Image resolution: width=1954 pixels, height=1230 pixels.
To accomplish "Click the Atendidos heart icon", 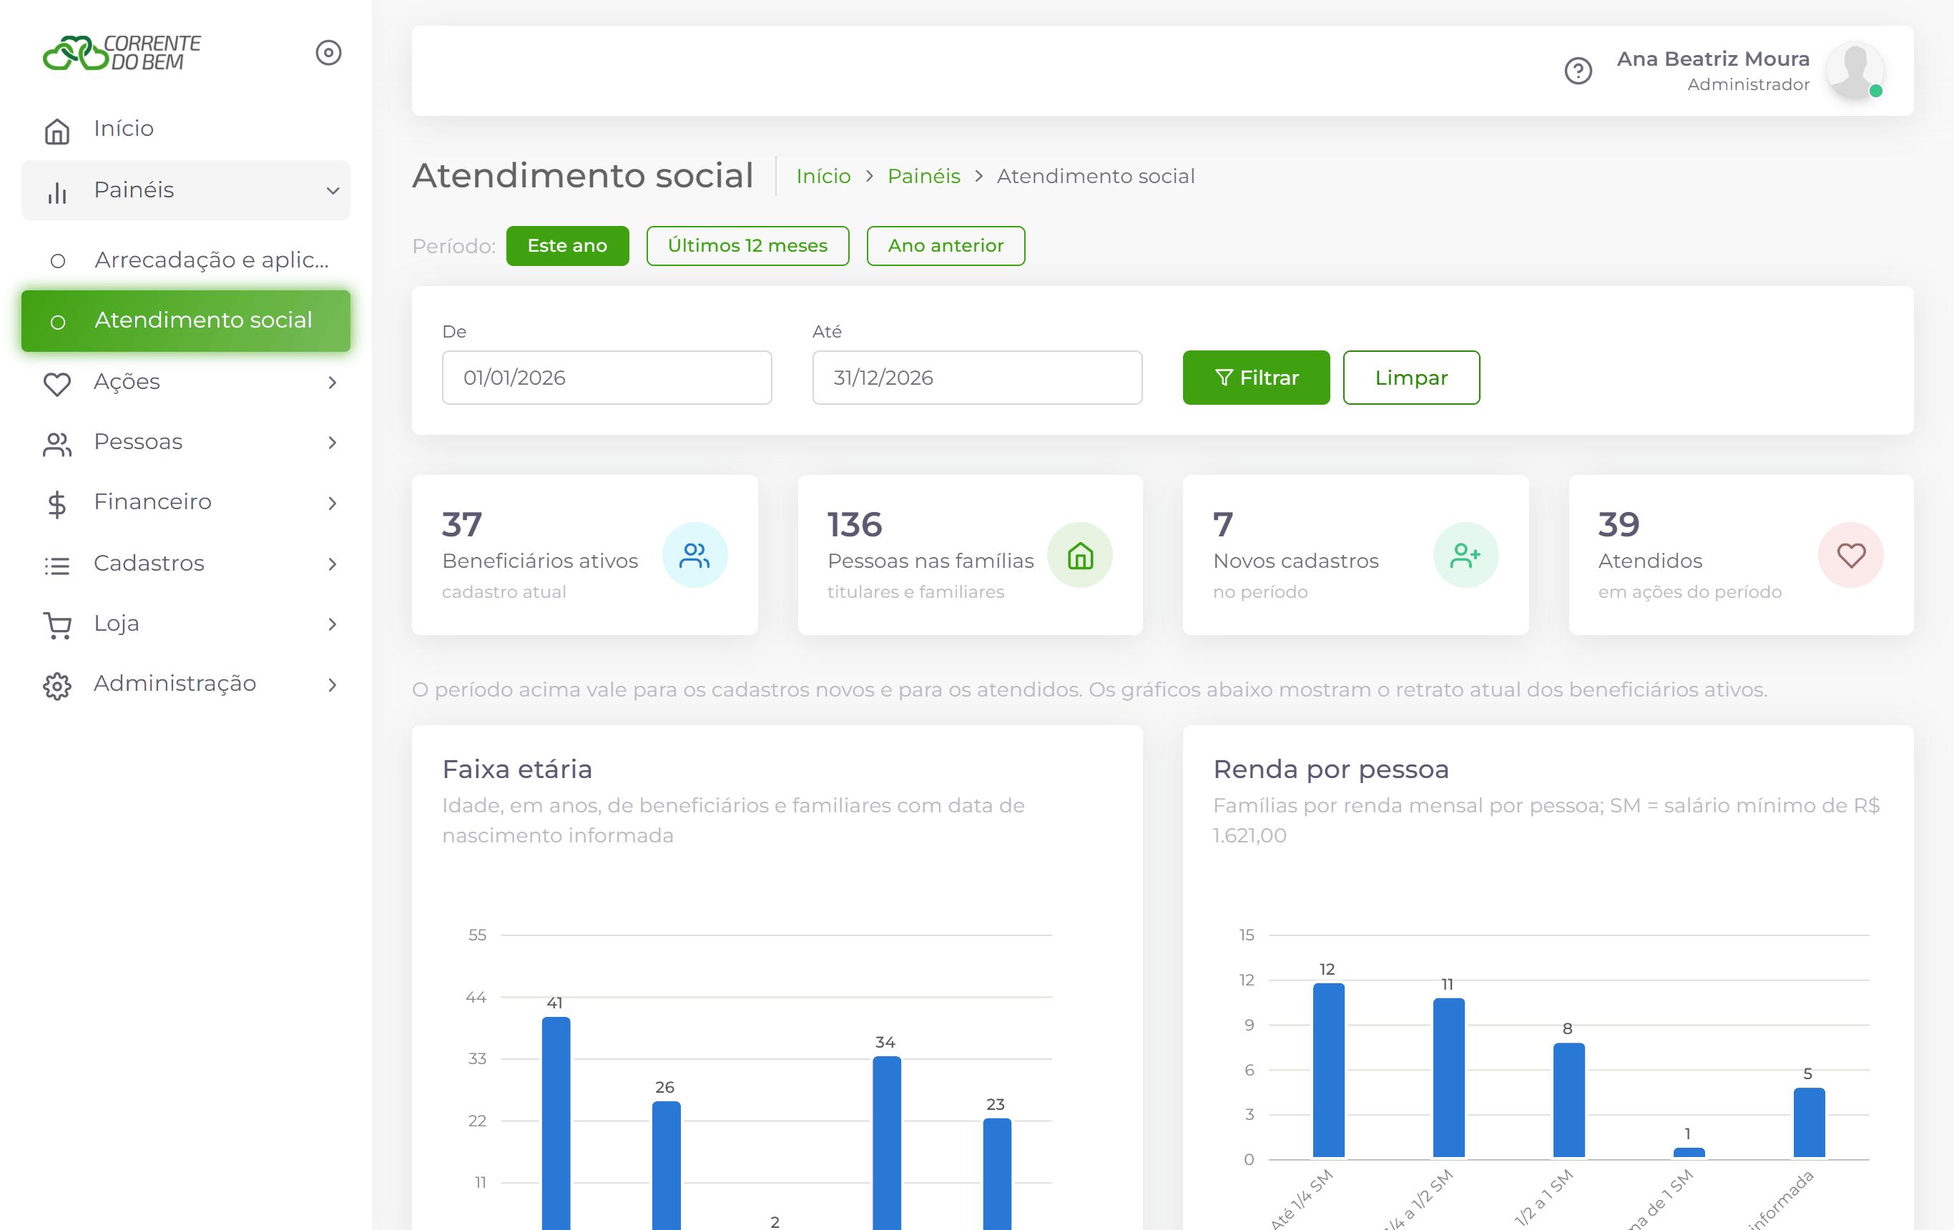I will click(x=1851, y=555).
